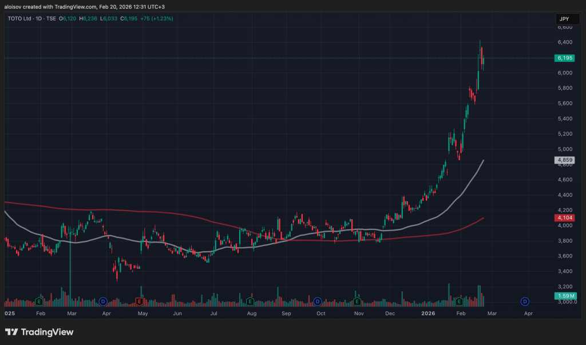This screenshot has width=586, height=345.
Task: Click the red earnings E marker near May
Action: [x=139, y=300]
